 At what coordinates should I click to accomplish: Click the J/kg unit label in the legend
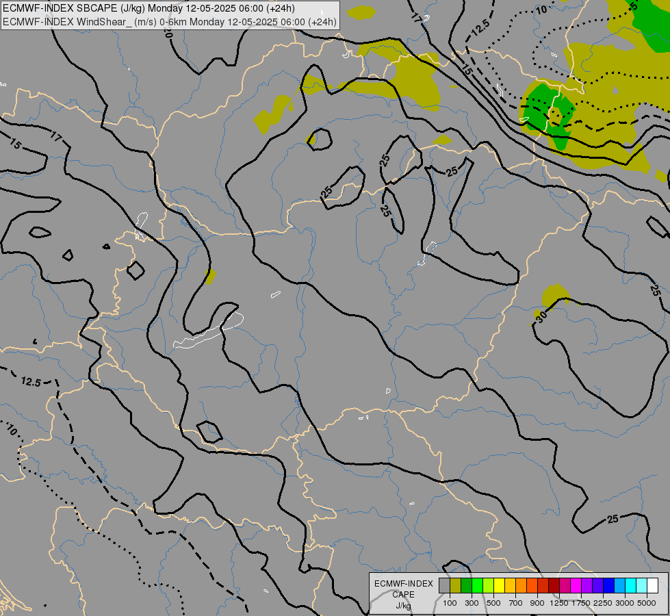[x=403, y=606]
